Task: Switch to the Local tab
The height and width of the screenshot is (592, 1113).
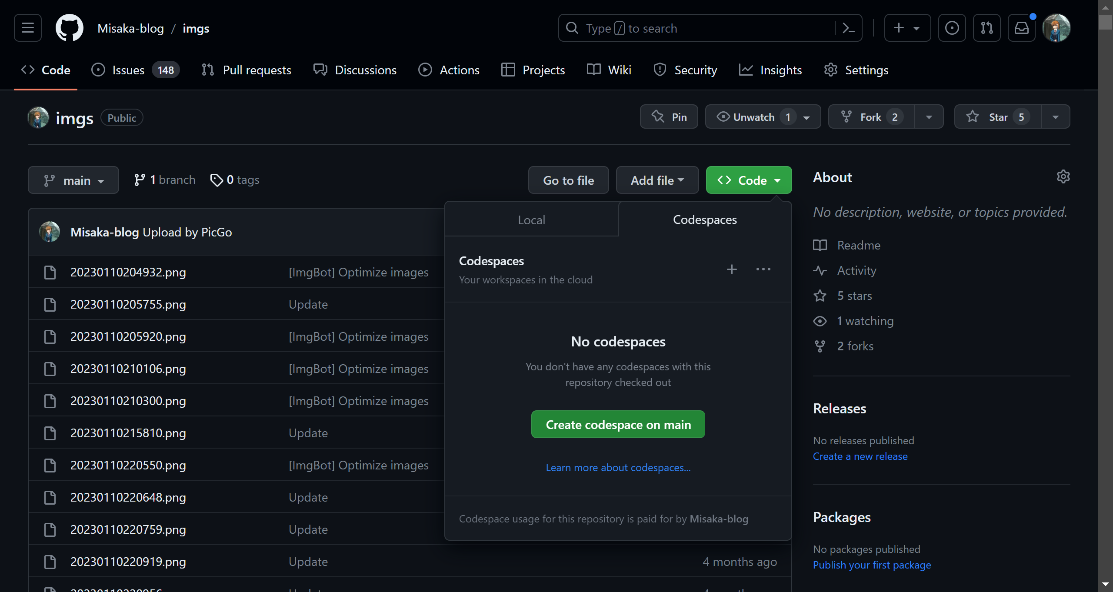Action: (x=531, y=220)
